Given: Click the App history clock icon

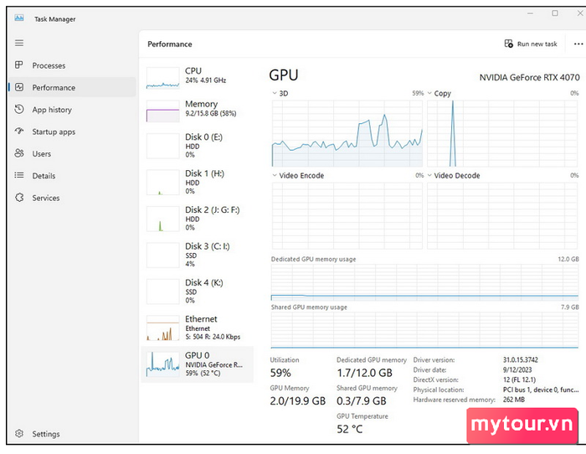Looking at the screenshot, I should coord(19,110).
